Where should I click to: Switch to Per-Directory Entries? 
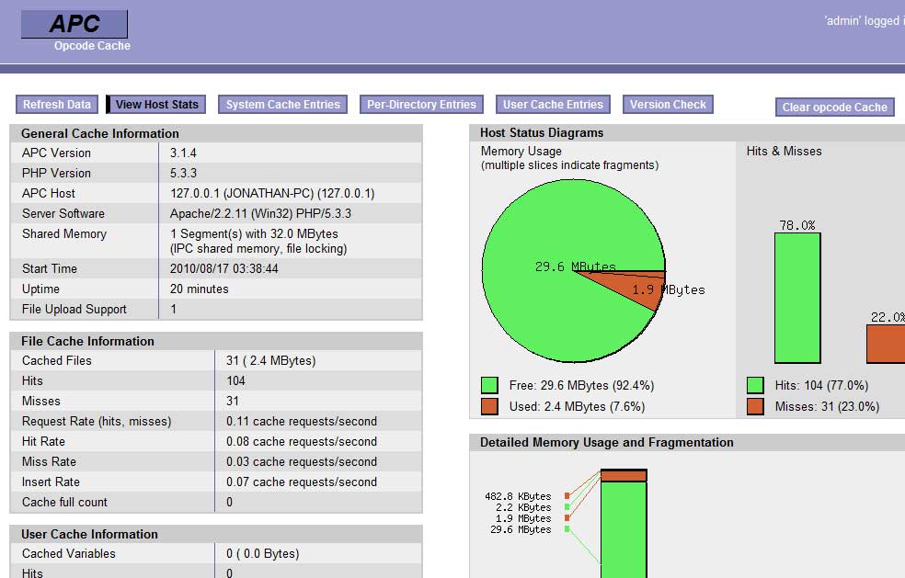click(x=420, y=104)
